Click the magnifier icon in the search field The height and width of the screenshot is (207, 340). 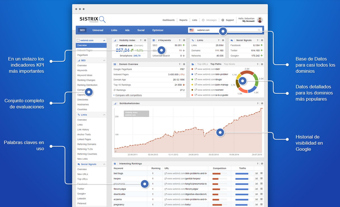[259, 30]
